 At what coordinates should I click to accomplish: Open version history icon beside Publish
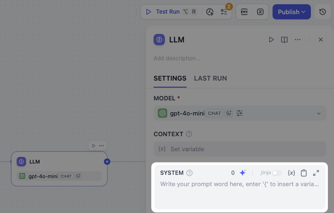click(x=322, y=12)
